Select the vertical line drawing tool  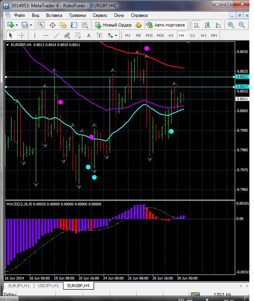pos(35,35)
